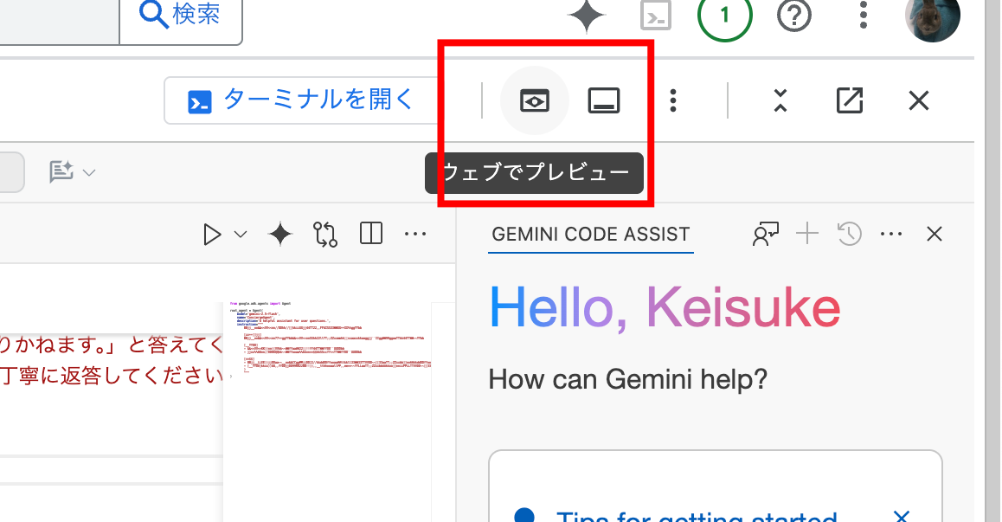Open editor more actions ellipsis
This screenshot has width=1002, height=522.
click(x=415, y=234)
